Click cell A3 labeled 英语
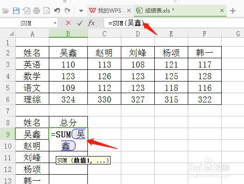 33,64
